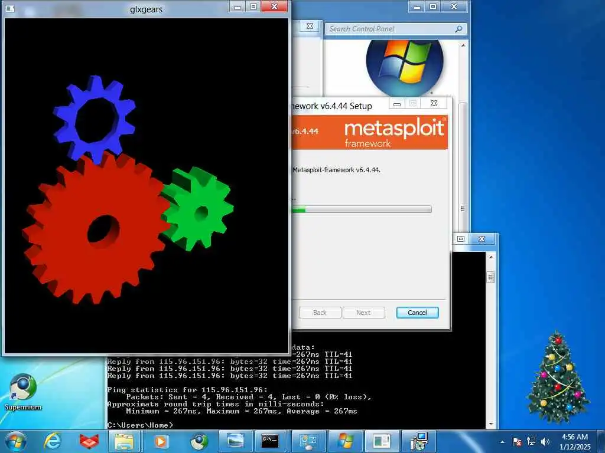Close the Command Prompt window

[x=482, y=239]
